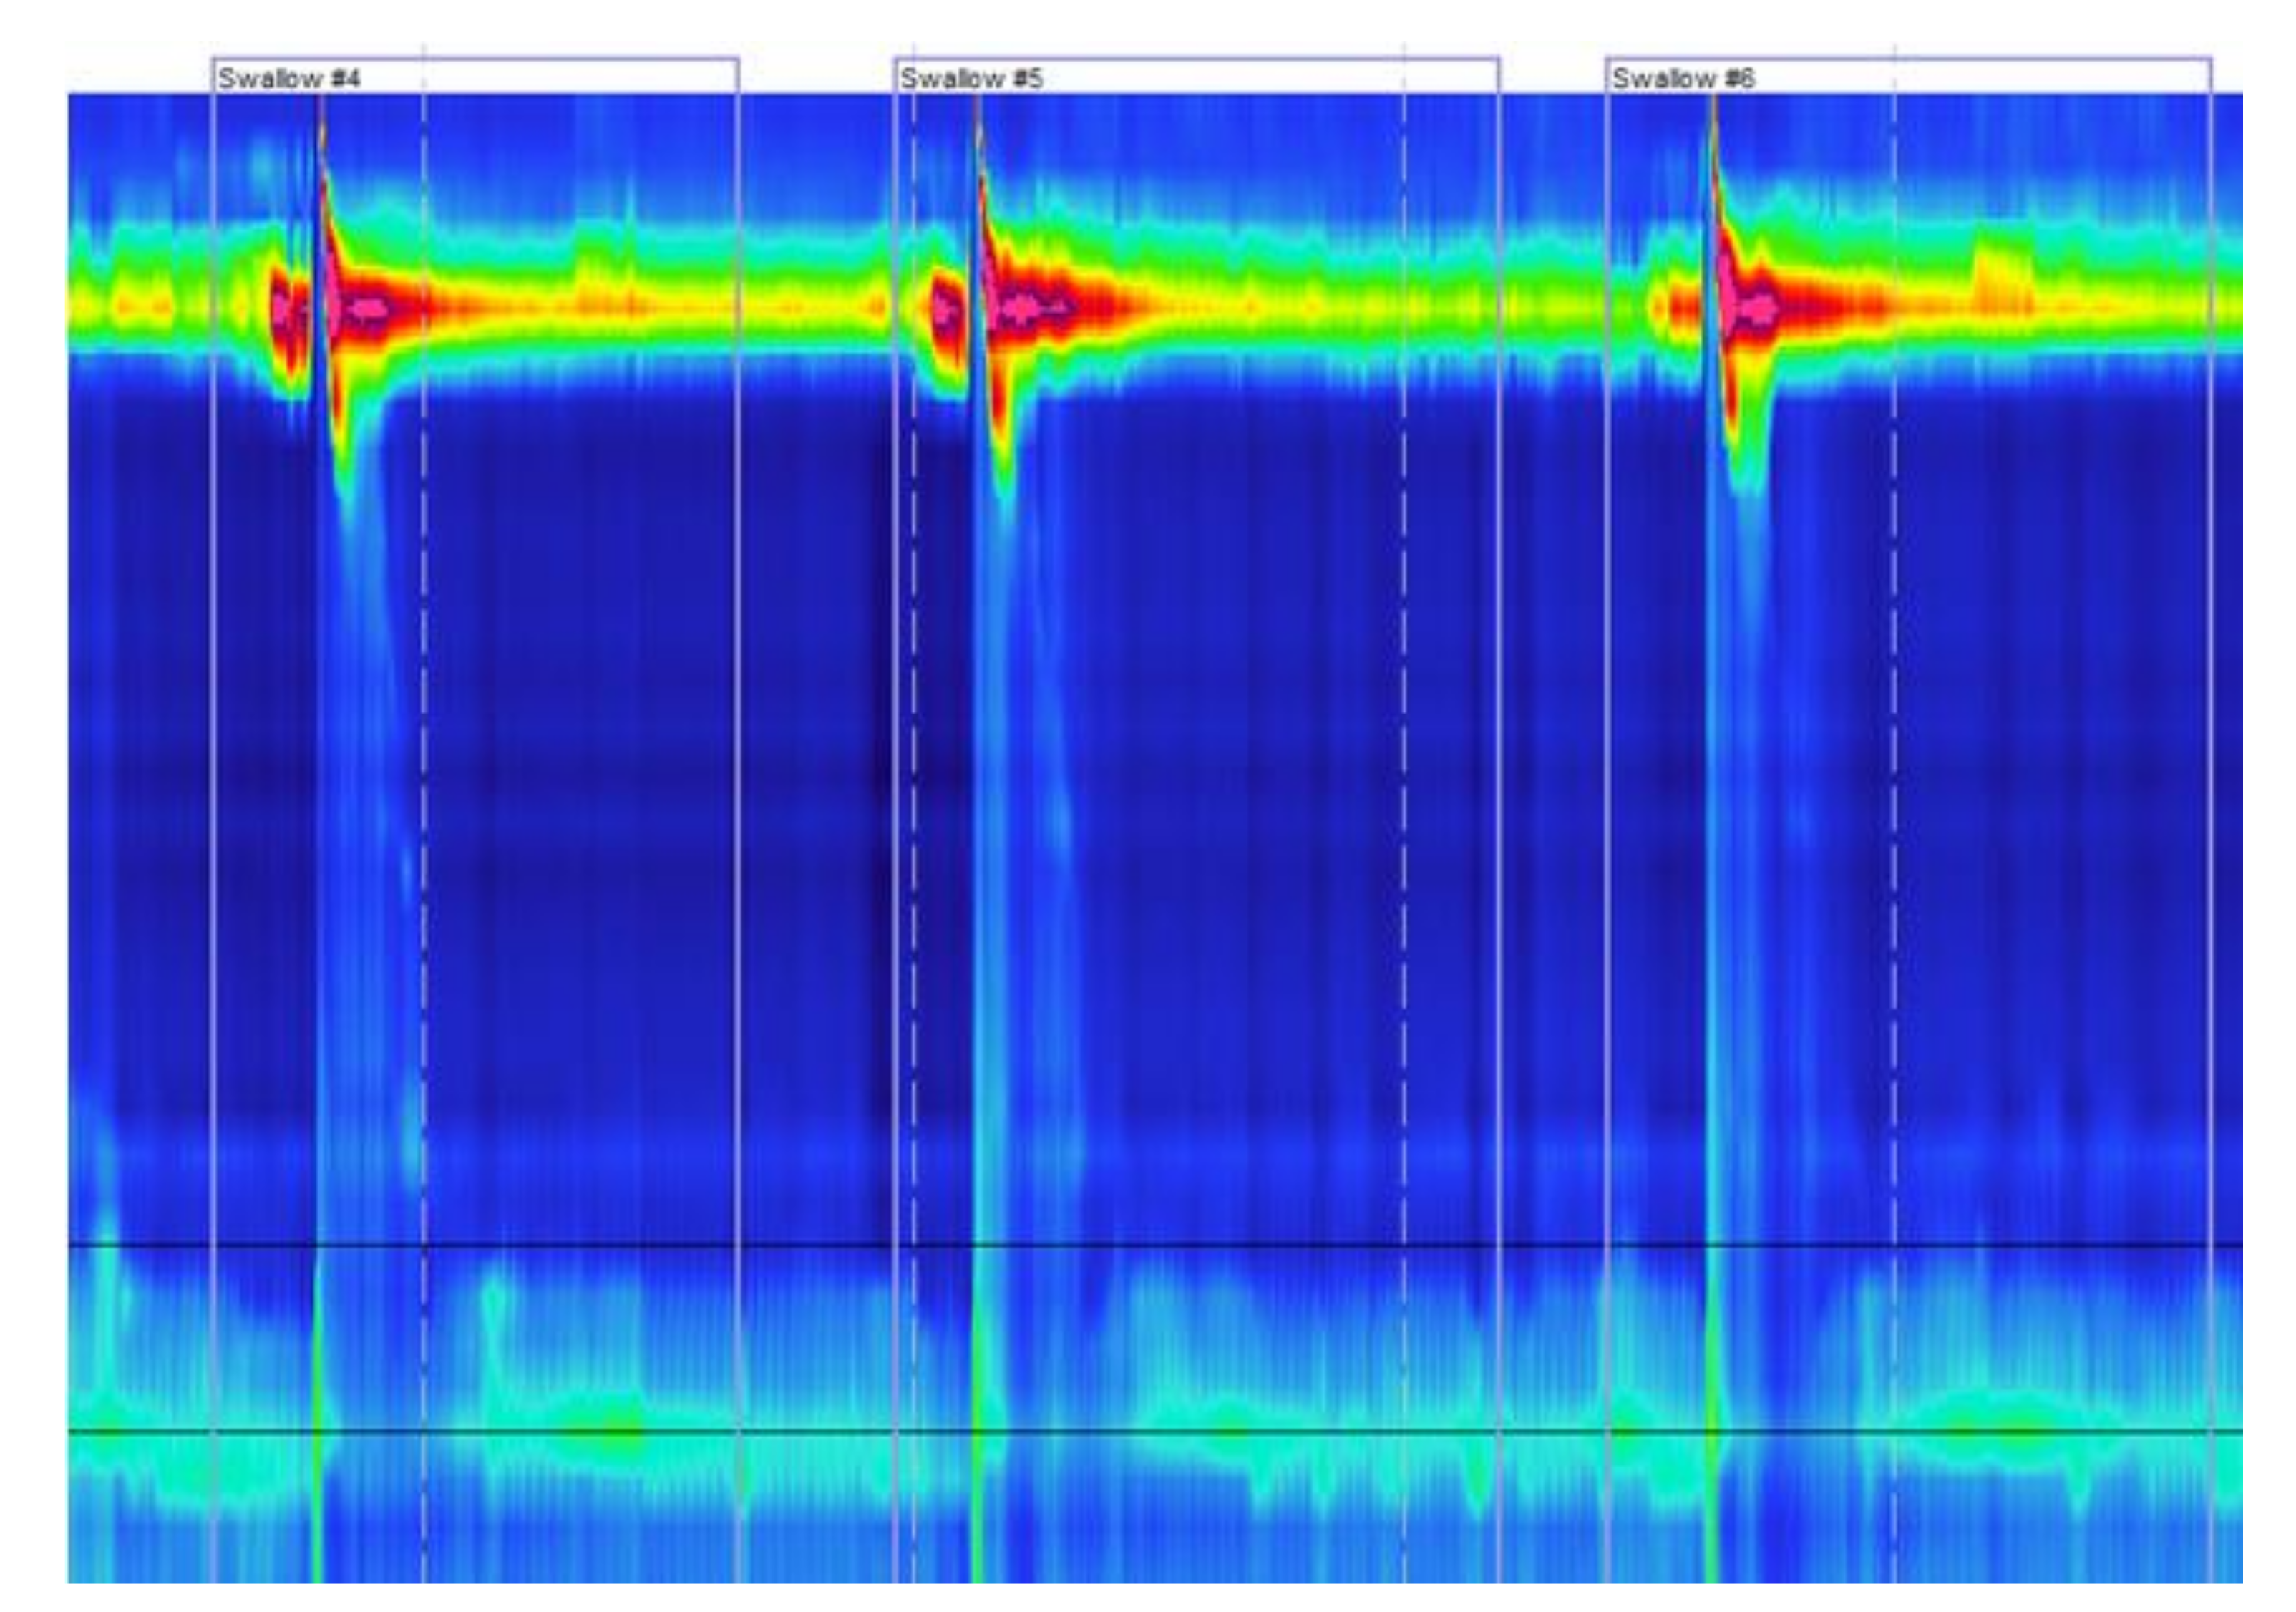This screenshot has width=2296, height=1612.
Task: Click the Swallow #6 label
Action: click(x=1683, y=78)
